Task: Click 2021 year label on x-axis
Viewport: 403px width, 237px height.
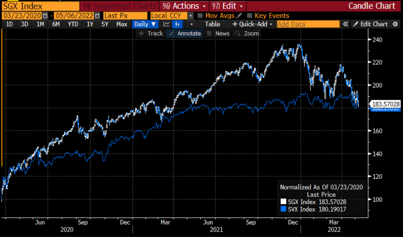Action: pos(217,230)
